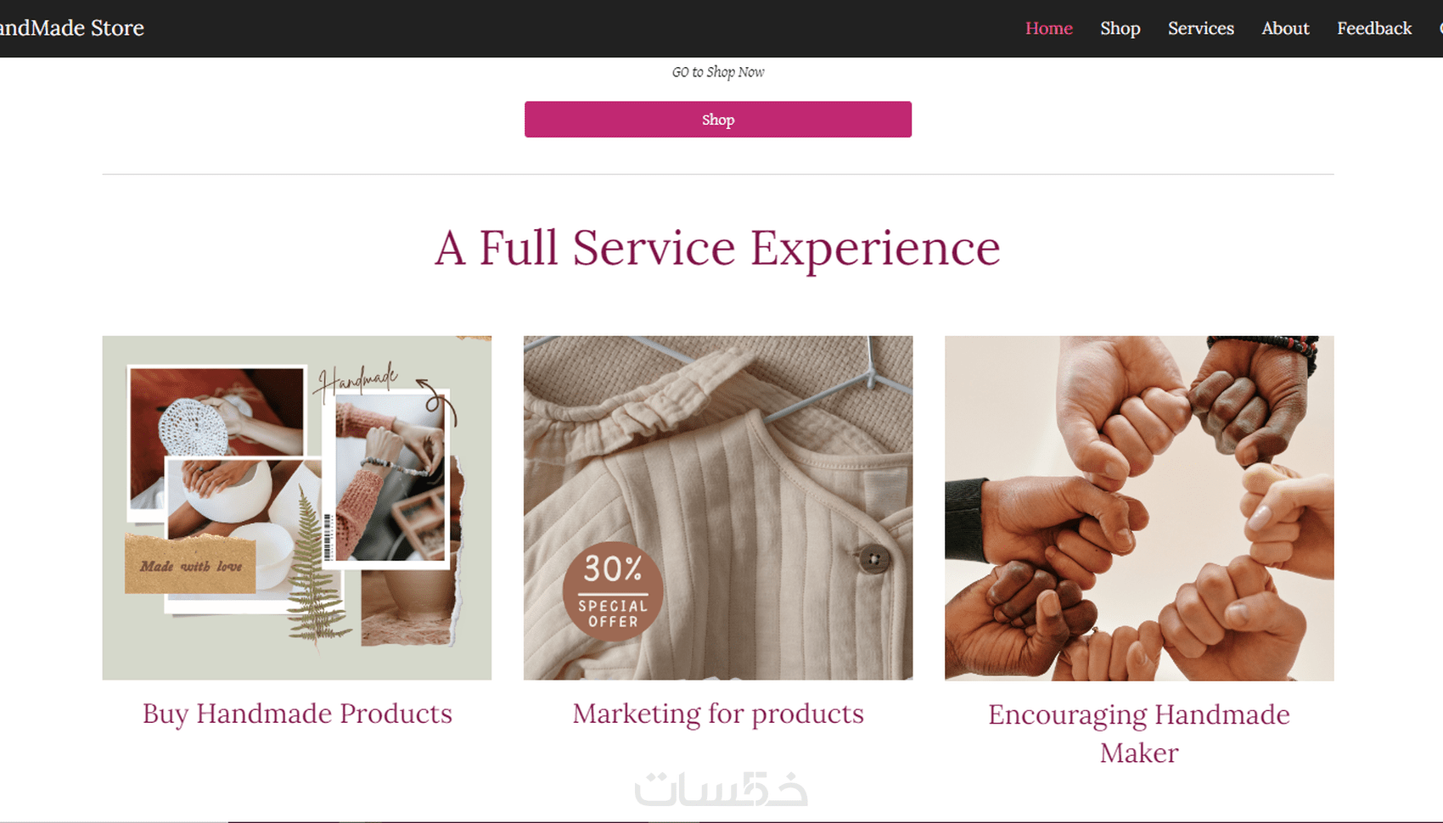The image size is (1443, 823).
Task: Click the pink Shop button
Action: tap(718, 120)
